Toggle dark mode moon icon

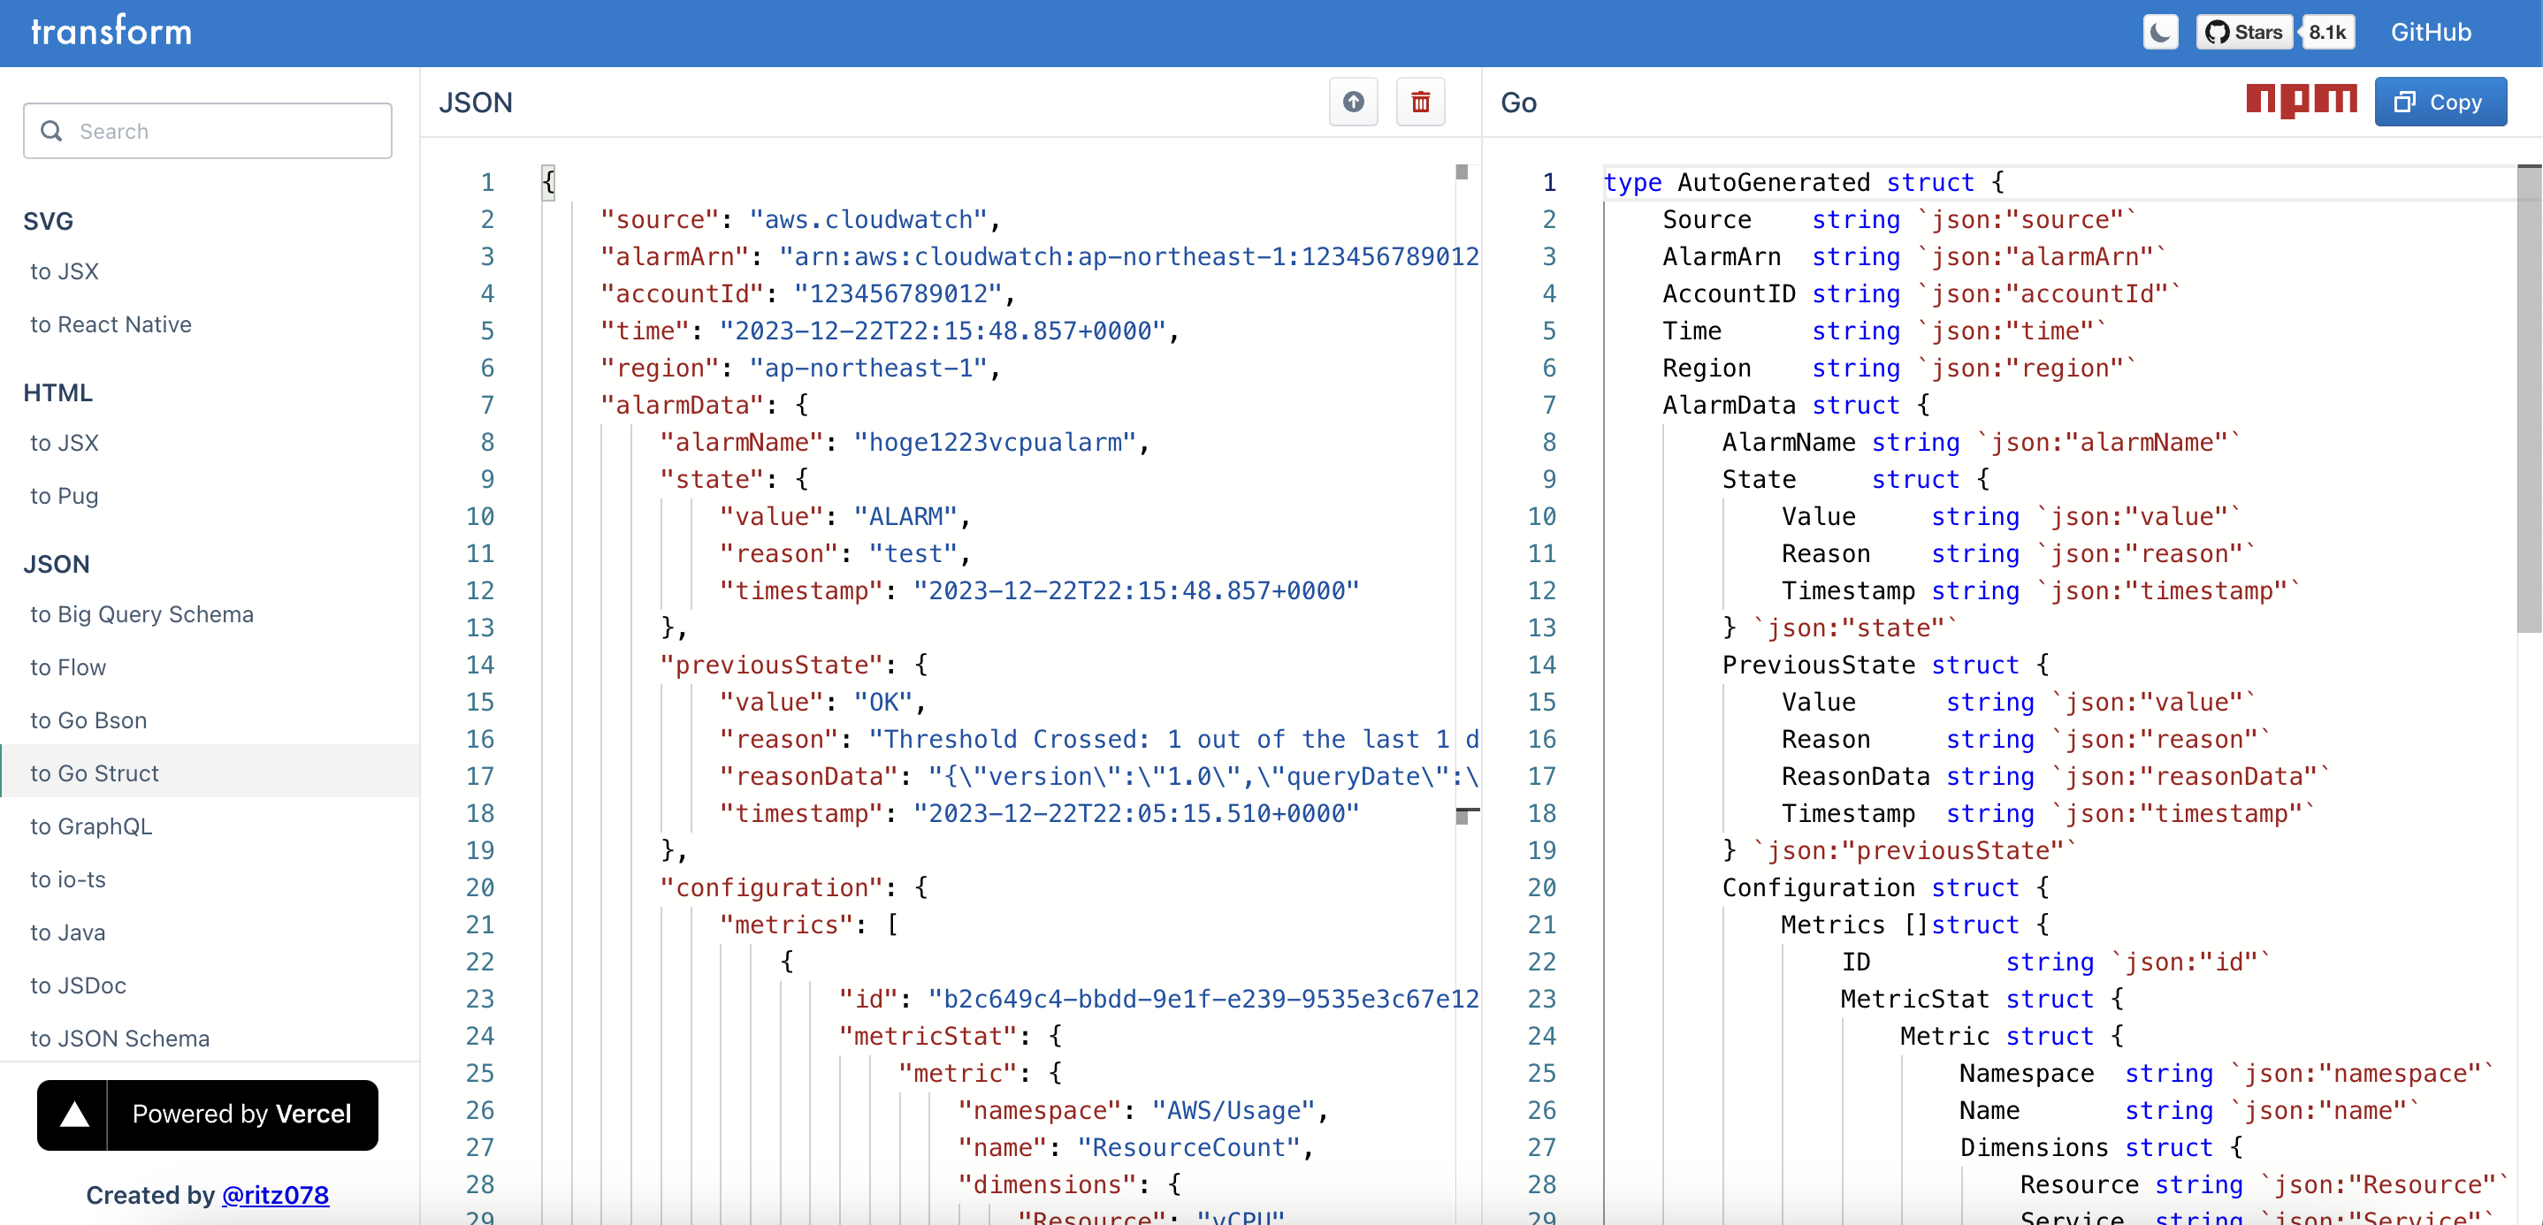(x=2160, y=33)
